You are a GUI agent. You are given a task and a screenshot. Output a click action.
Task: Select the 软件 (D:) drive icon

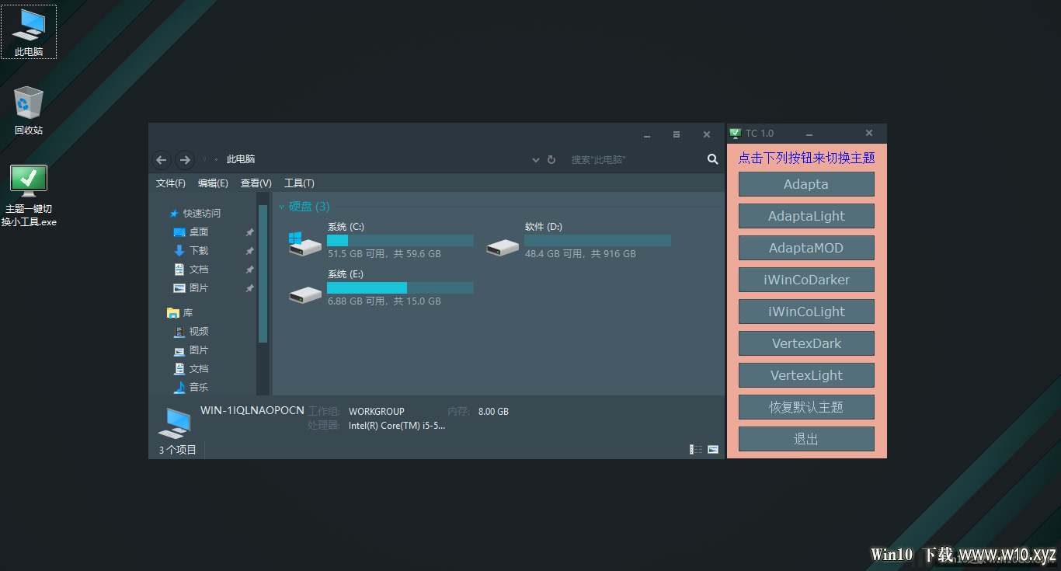point(503,247)
